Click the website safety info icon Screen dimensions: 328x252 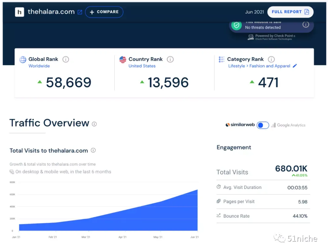(306, 25)
